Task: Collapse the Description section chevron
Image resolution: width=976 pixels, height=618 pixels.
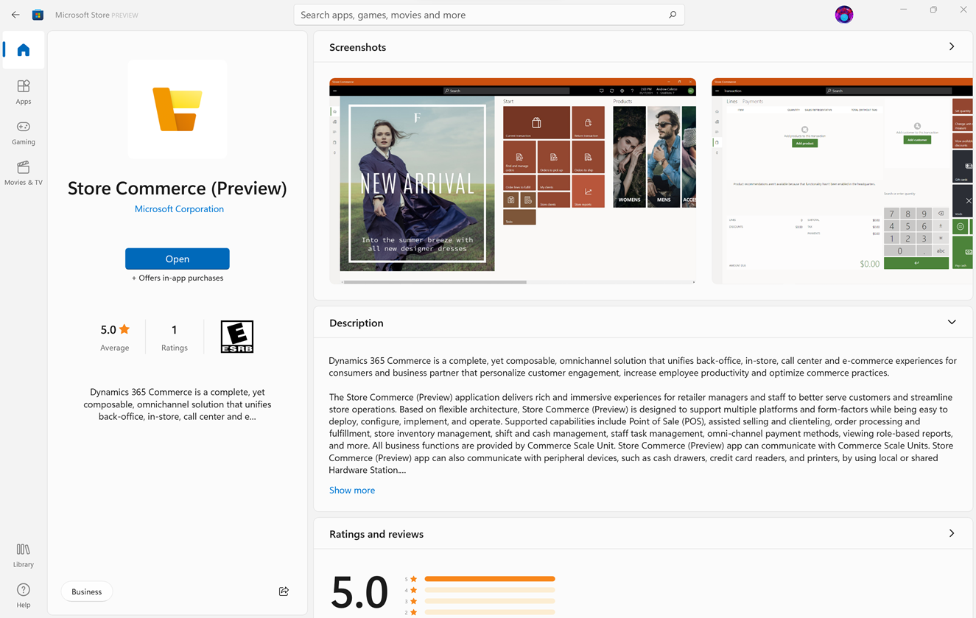Action: (952, 323)
